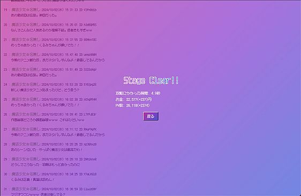Image resolution: width=301 pixels, height=196 pixels.
Task: Click the message body of post 25
Action: [45, 105]
